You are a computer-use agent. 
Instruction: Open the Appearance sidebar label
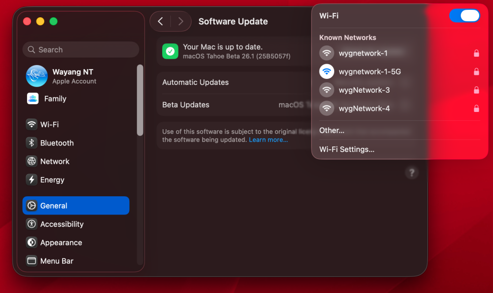[61, 243]
